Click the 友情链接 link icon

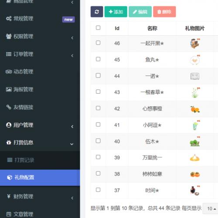9,107
